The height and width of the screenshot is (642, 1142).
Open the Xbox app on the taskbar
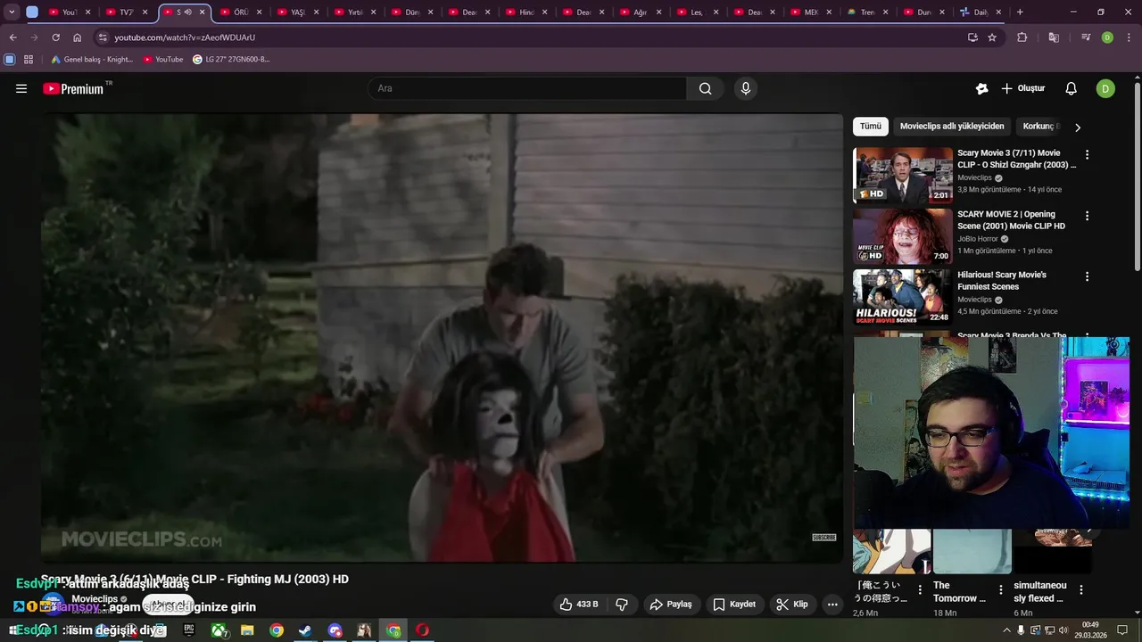click(x=219, y=630)
